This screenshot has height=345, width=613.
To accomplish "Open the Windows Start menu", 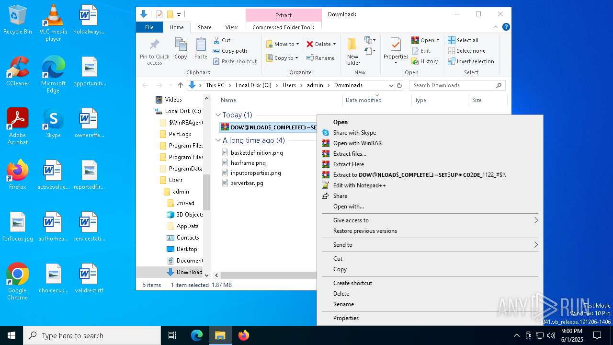I will pos(11,335).
